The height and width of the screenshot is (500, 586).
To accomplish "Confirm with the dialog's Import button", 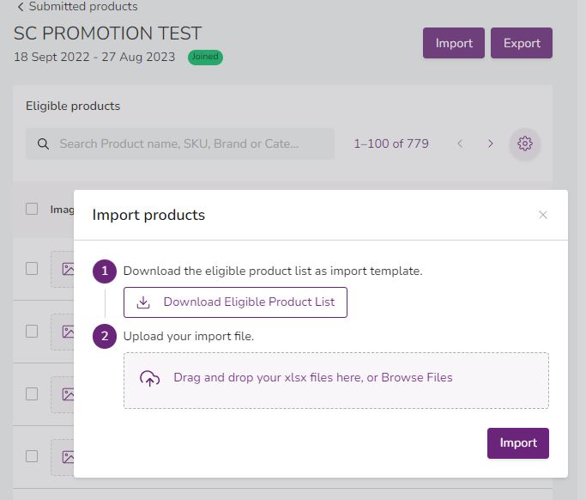I will [x=518, y=443].
